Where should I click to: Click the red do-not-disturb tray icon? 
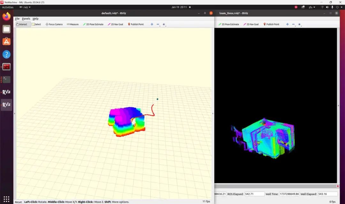(x=296, y=7)
